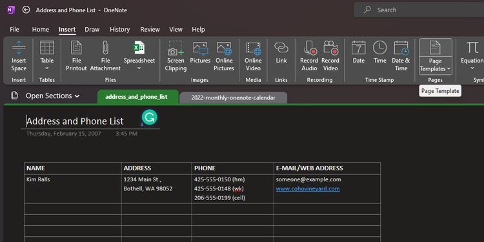Image resolution: width=484 pixels, height=242 pixels.
Task: Open the Help ribbon tab
Action: point(198,29)
